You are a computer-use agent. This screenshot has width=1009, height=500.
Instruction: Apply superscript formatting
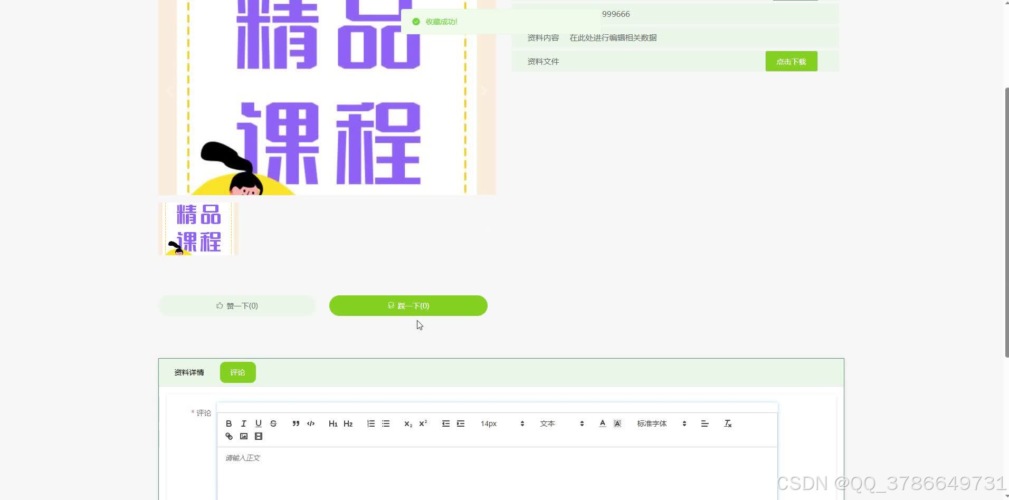click(422, 424)
